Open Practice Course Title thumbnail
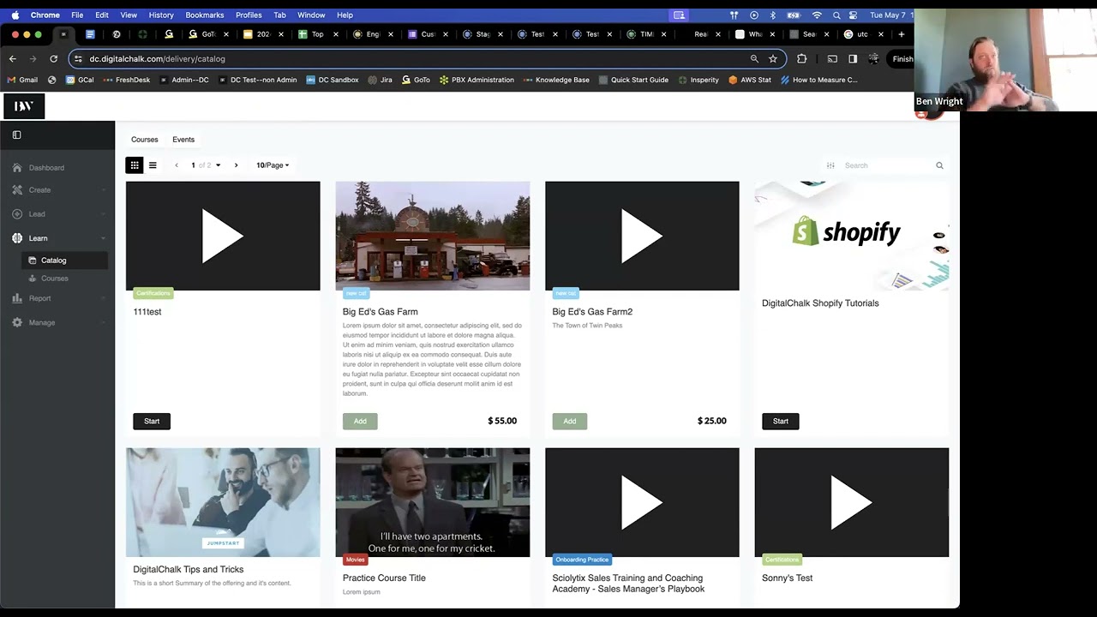1097x617 pixels. tap(433, 502)
